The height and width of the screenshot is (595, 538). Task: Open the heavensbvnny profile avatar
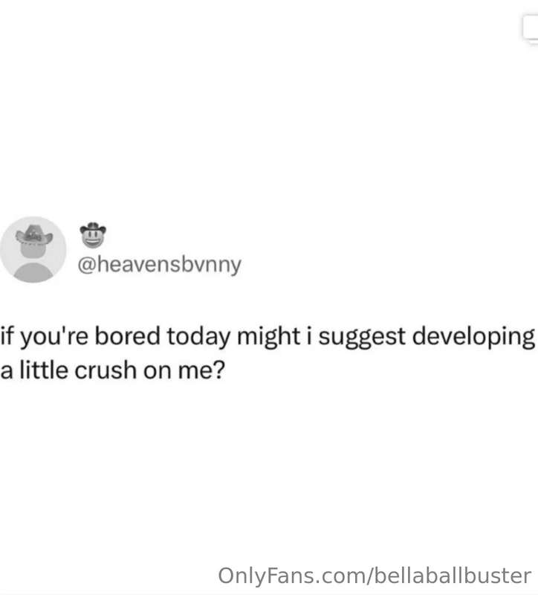(33, 250)
